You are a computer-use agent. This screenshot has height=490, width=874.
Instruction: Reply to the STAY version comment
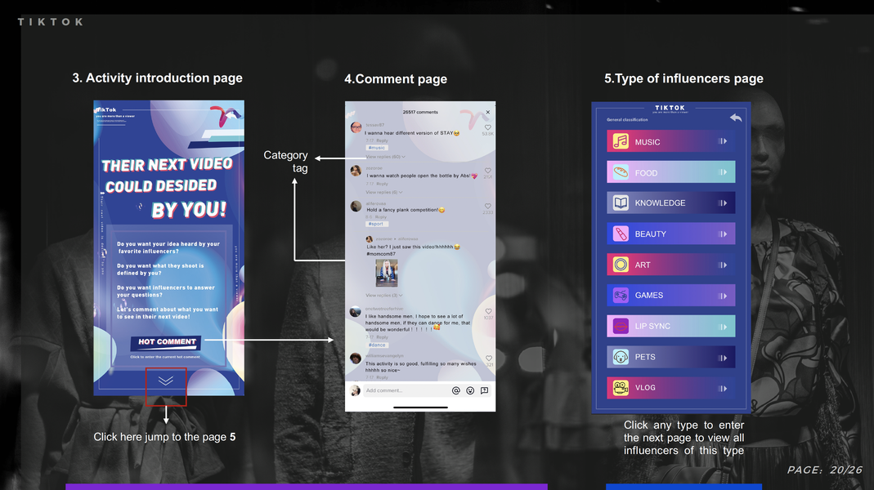(383, 140)
